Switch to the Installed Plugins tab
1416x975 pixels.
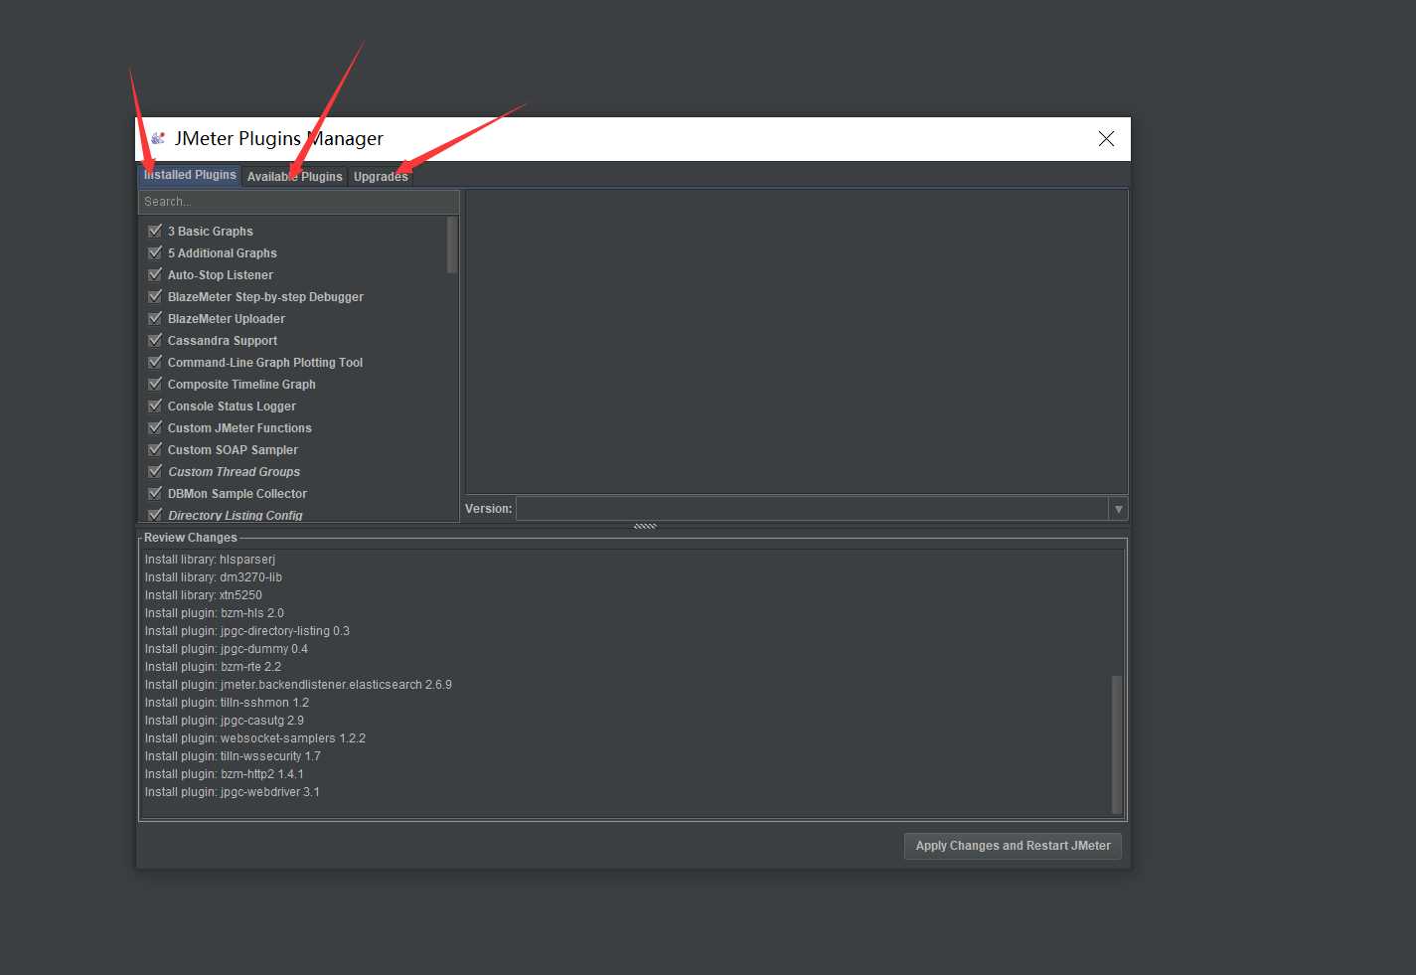[x=190, y=175]
